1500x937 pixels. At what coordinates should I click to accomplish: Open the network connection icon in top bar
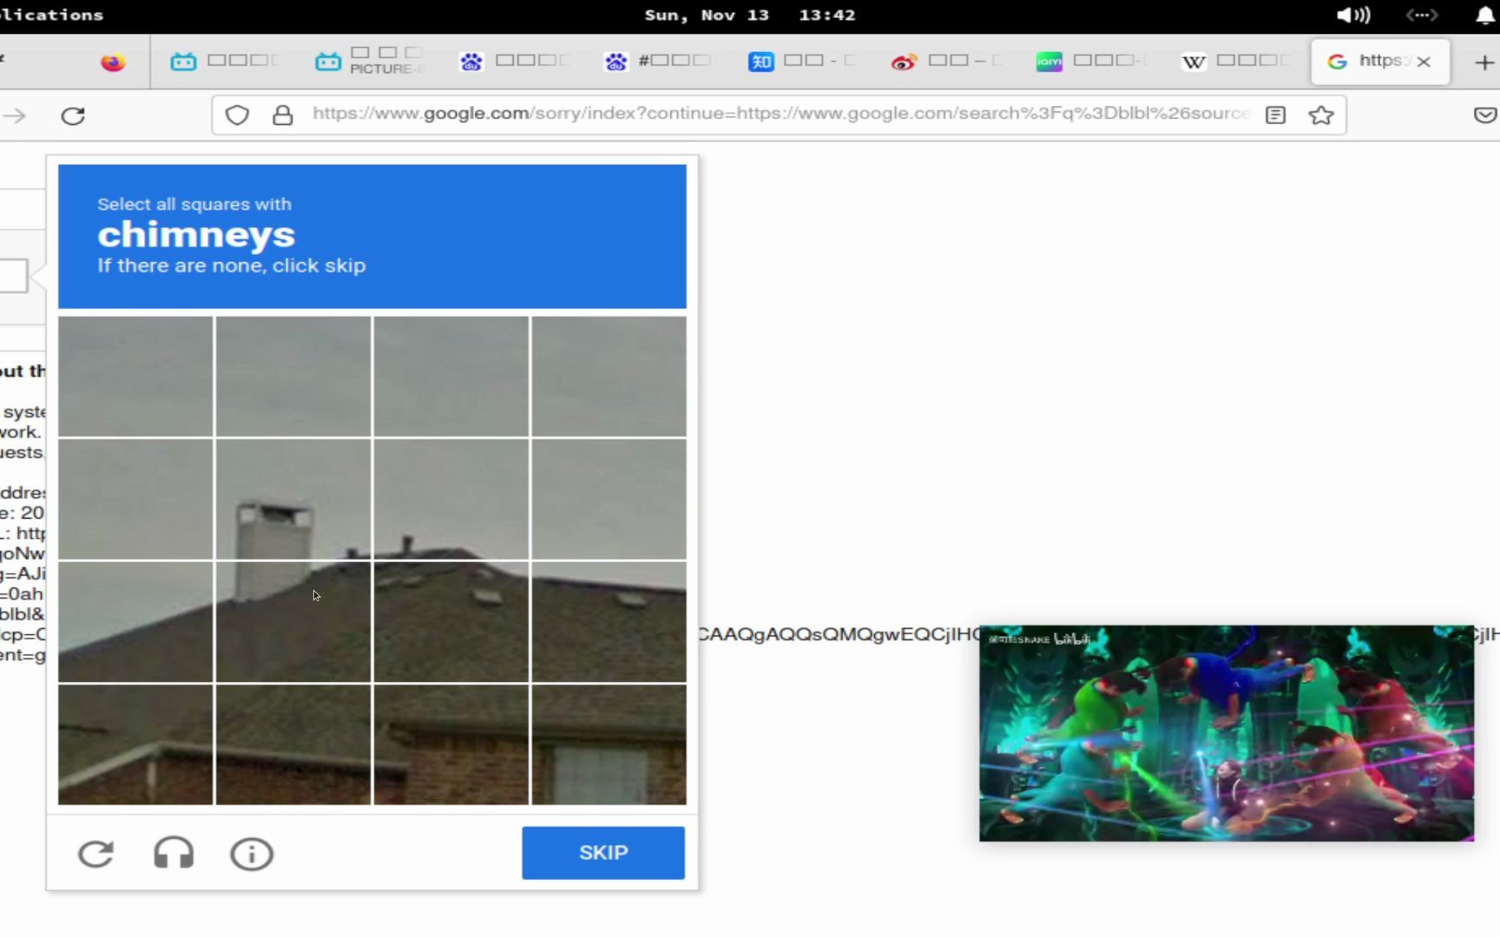point(1421,15)
